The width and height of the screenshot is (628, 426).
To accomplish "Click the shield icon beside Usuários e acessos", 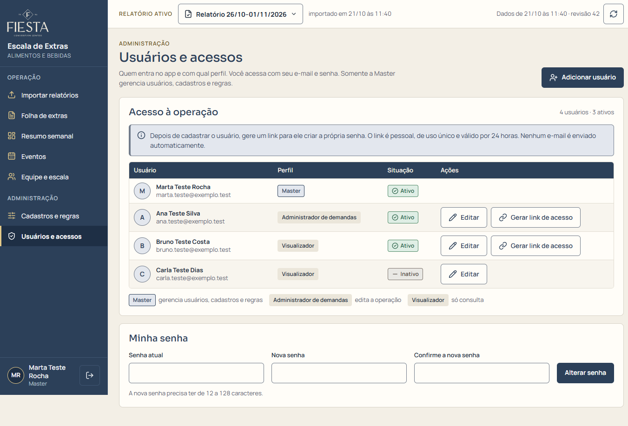I will 12,236.
